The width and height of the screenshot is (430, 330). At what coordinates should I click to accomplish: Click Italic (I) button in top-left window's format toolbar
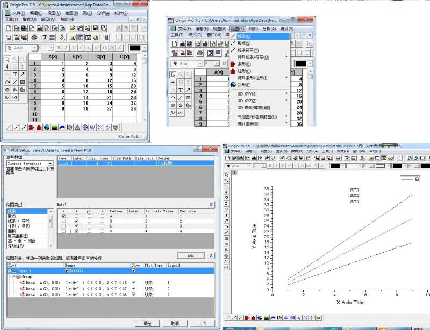[66, 48]
